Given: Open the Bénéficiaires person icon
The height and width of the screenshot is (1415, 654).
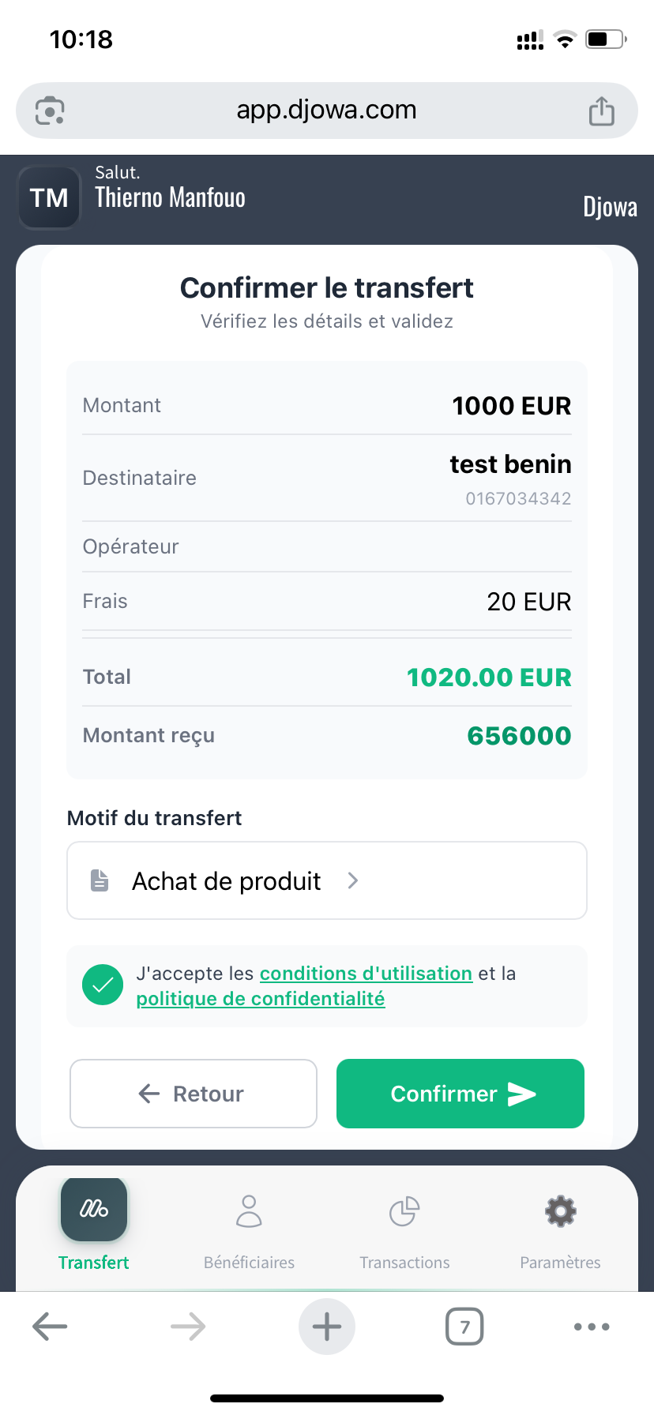Looking at the screenshot, I should [x=249, y=1211].
